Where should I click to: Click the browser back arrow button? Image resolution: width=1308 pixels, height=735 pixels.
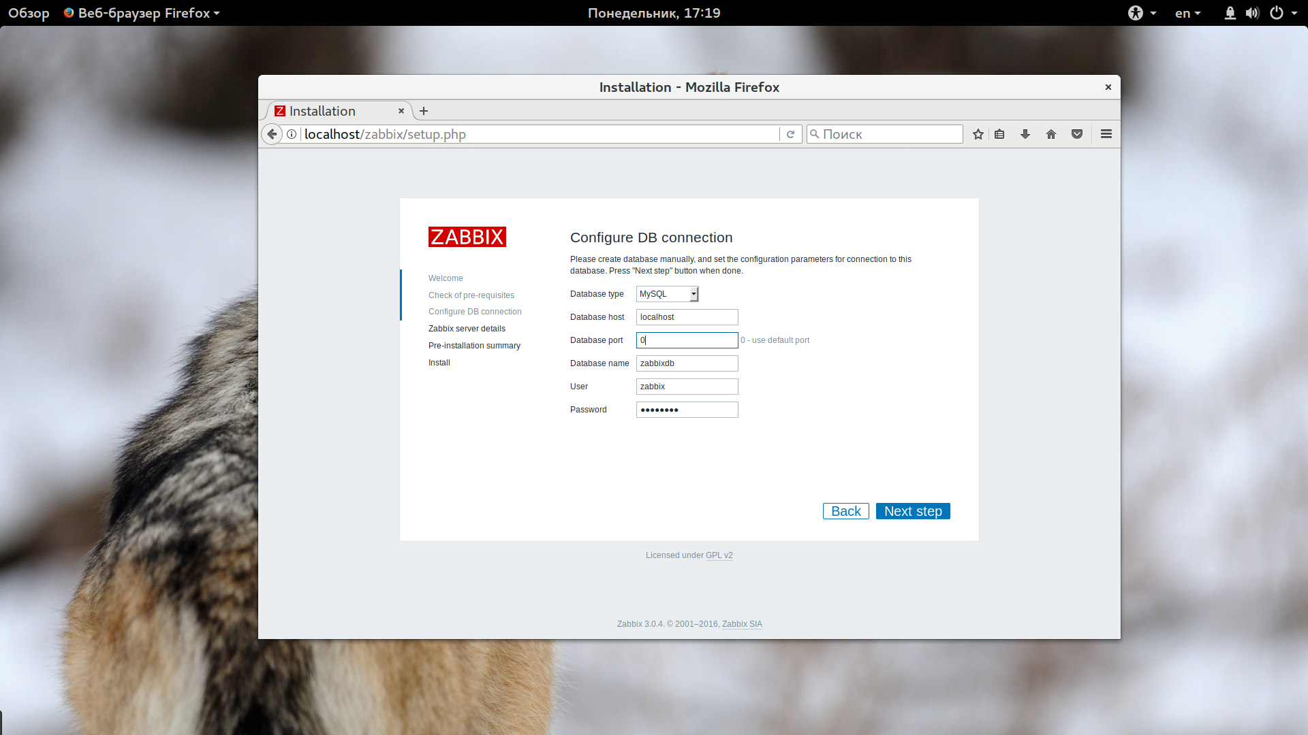pyautogui.click(x=272, y=134)
